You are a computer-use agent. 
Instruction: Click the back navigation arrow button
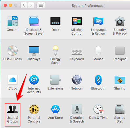pyautogui.click(x=24, y=5)
